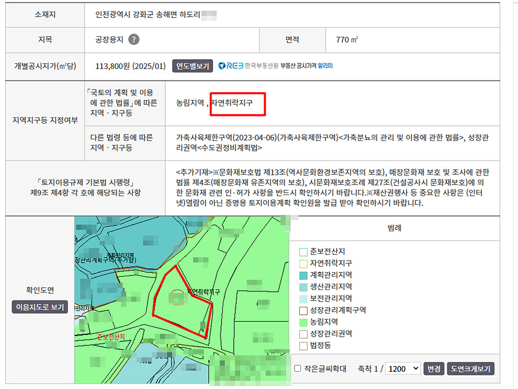Screen dimensions: 518x389
Task: Click the 자연취락지구 legend color box
Action: coord(303,263)
